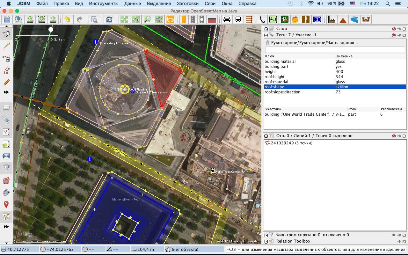Open the Правка menu

pos(61,4)
